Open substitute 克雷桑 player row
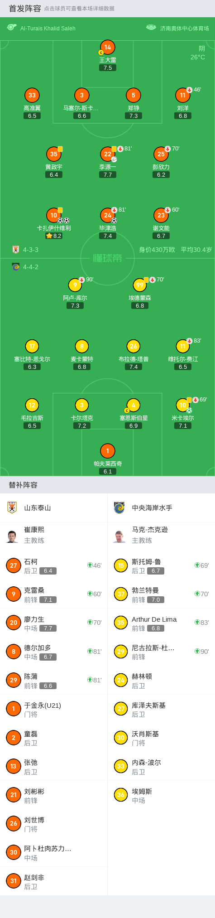 click(x=54, y=594)
